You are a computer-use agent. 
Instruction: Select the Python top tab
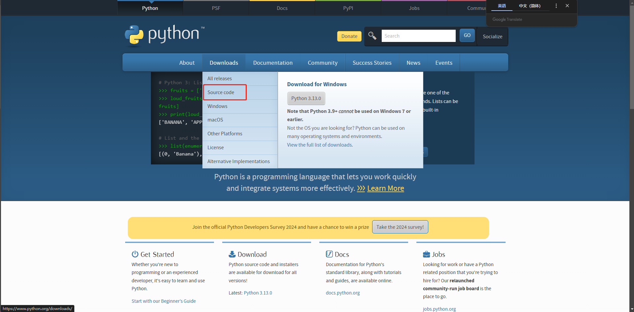pyautogui.click(x=150, y=8)
